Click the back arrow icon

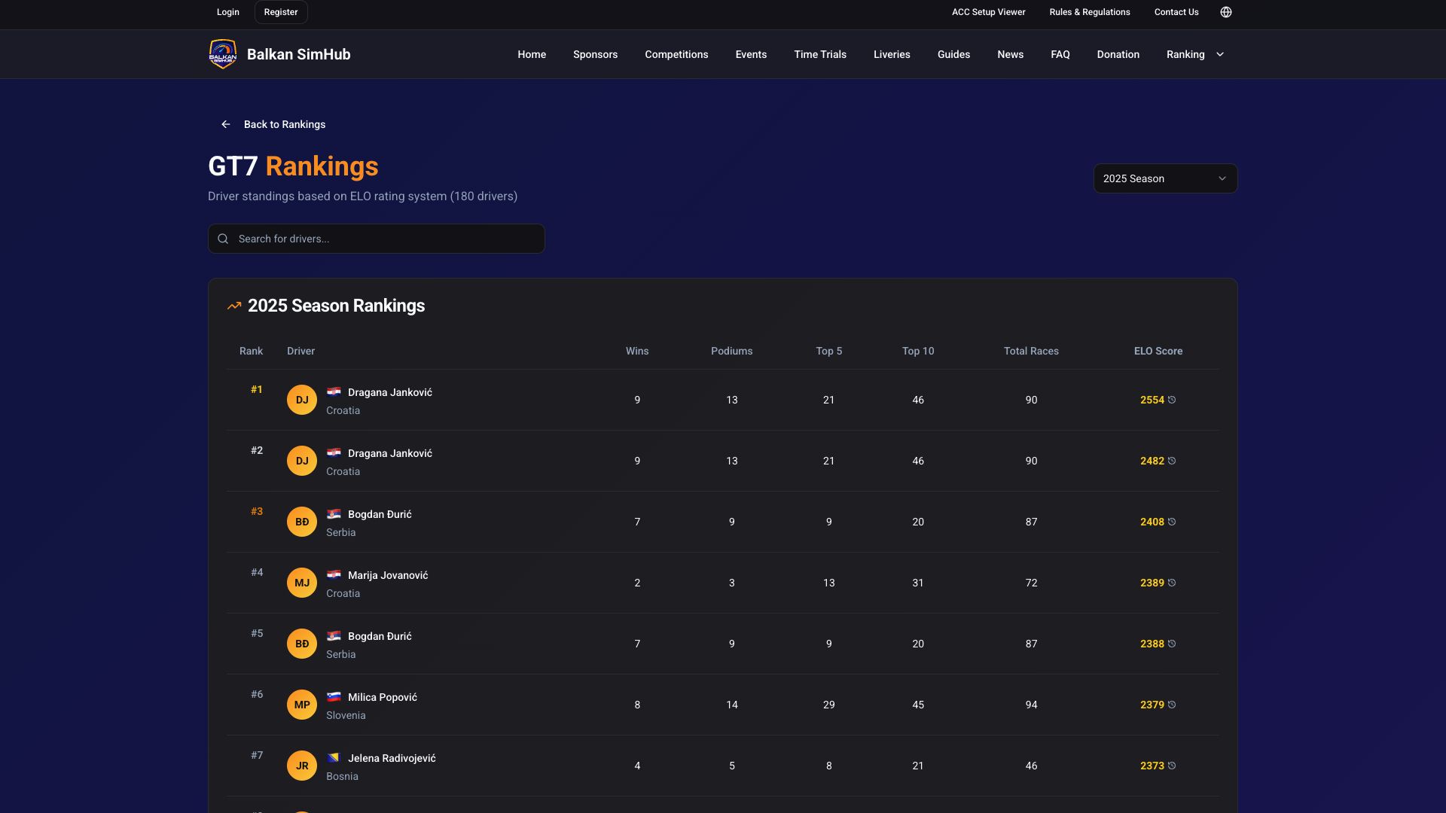pos(226,124)
